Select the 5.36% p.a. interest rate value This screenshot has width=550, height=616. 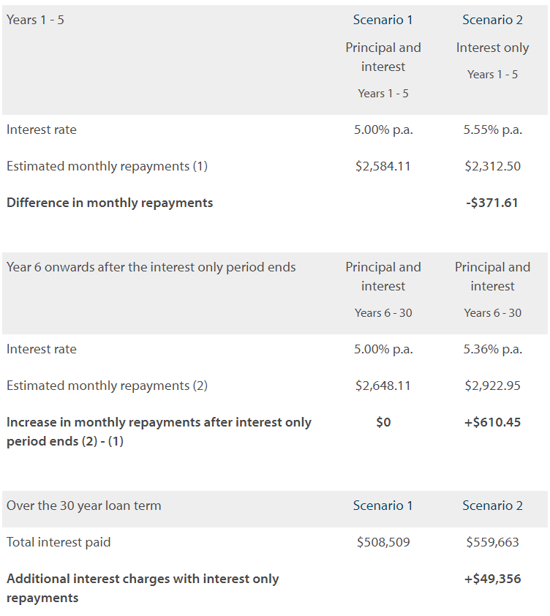[493, 349]
